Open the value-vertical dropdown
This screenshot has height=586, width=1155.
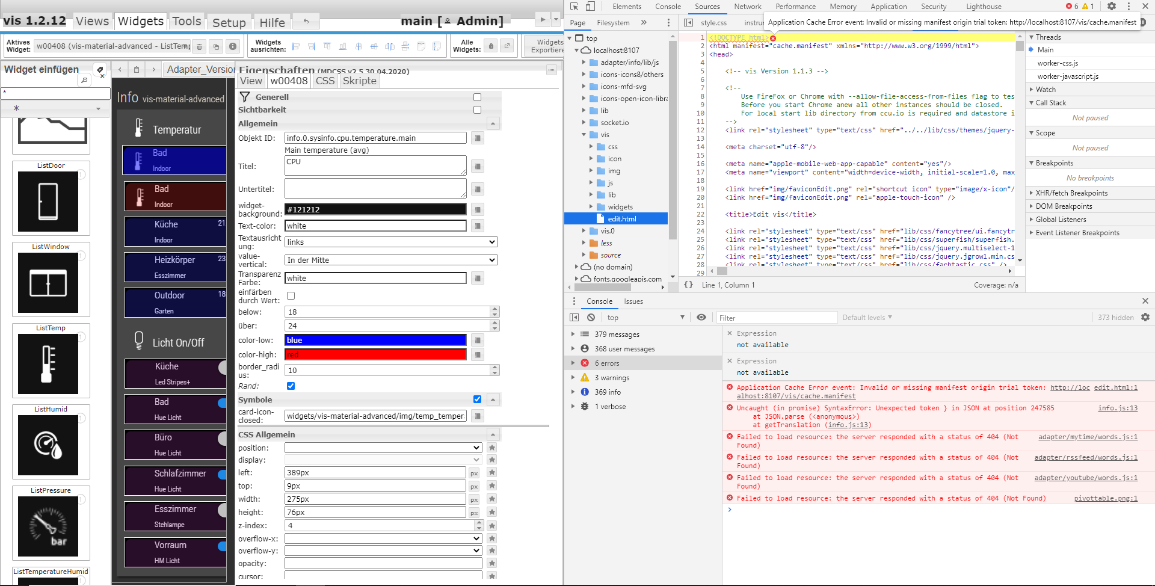point(391,260)
